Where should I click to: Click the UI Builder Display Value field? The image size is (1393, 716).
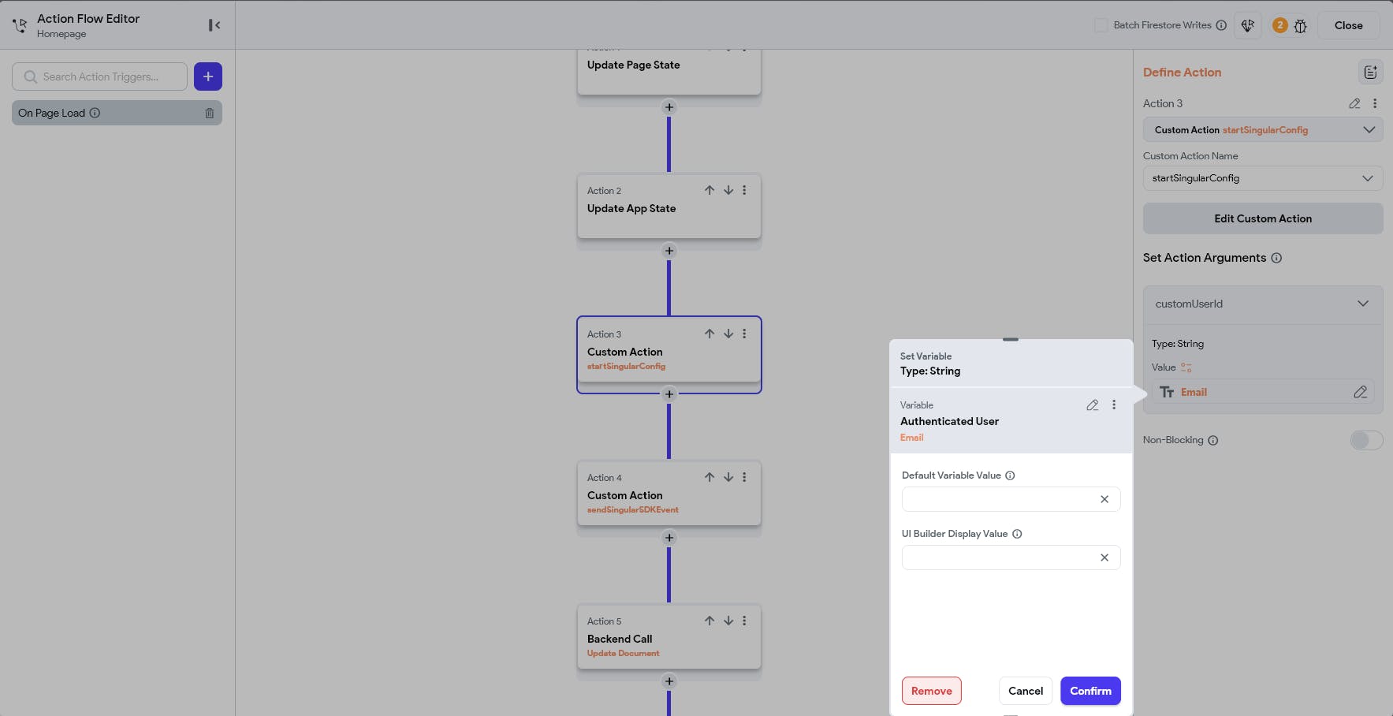point(998,558)
